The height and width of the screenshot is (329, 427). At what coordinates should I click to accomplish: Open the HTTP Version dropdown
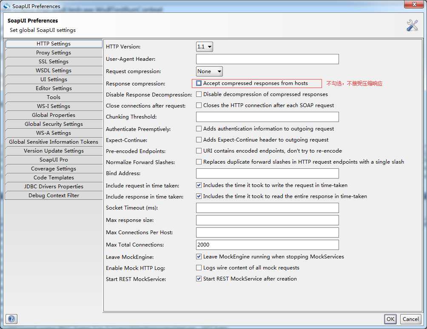click(x=204, y=46)
